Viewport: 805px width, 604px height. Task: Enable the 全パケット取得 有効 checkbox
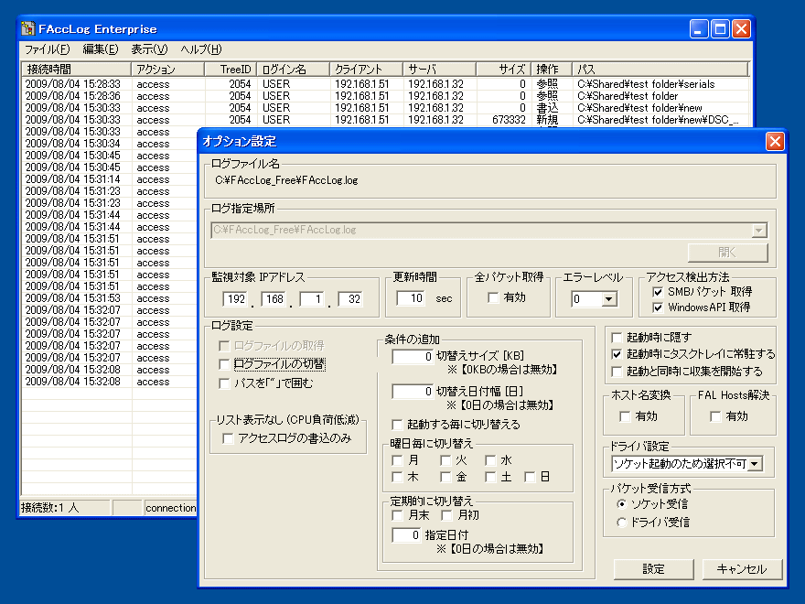point(493,298)
